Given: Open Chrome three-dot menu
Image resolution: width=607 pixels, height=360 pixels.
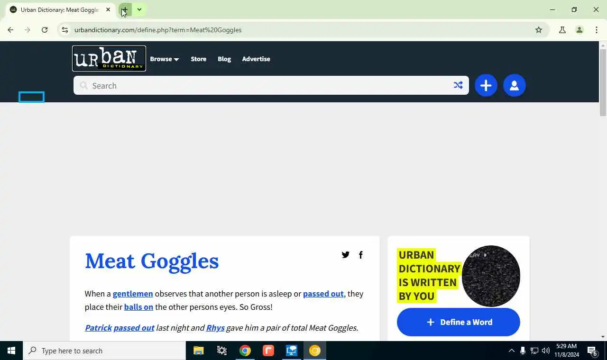Looking at the screenshot, I should (597, 30).
